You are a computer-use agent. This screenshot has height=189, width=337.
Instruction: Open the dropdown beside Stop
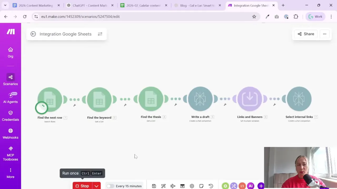point(97,186)
